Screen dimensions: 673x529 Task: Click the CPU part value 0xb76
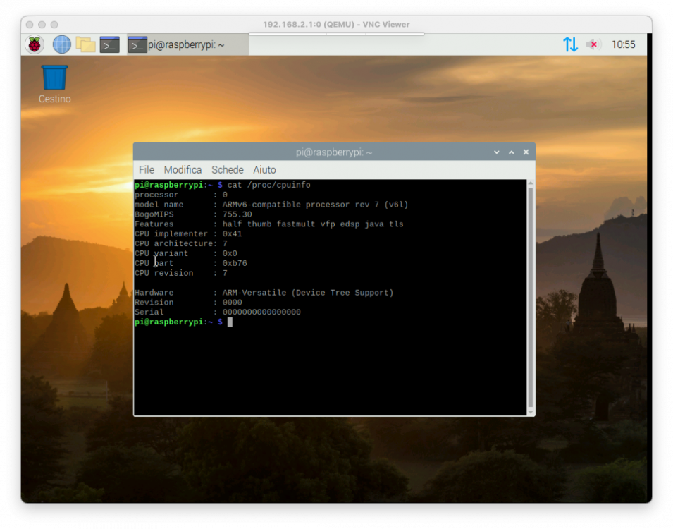[x=235, y=263]
